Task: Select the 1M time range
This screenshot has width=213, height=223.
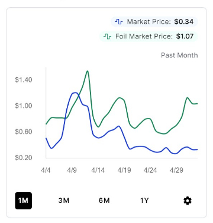Action: [x=24, y=200]
